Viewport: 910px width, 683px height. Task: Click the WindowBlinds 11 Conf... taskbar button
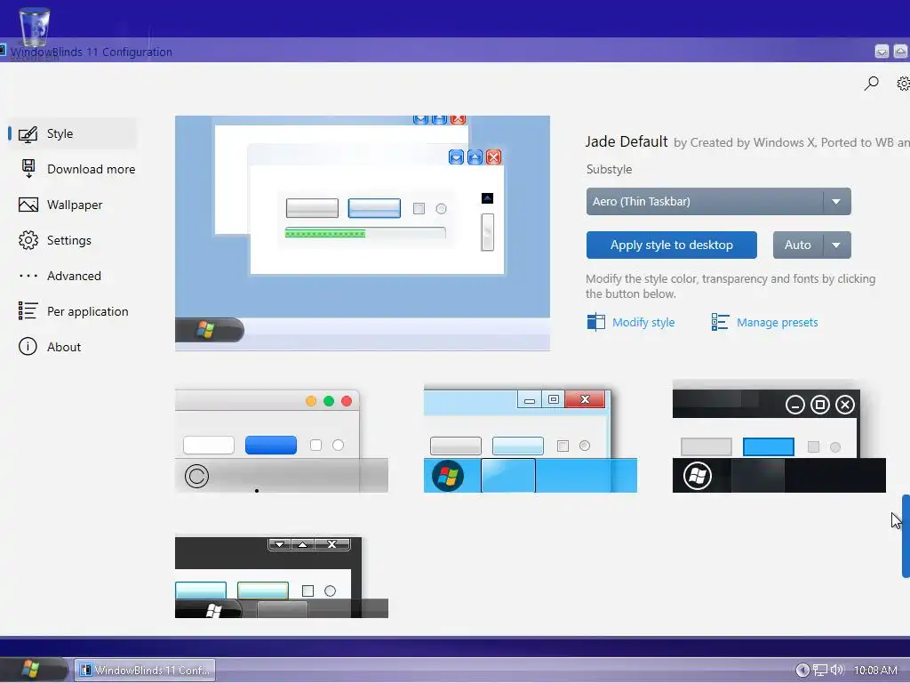tap(145, 670)
